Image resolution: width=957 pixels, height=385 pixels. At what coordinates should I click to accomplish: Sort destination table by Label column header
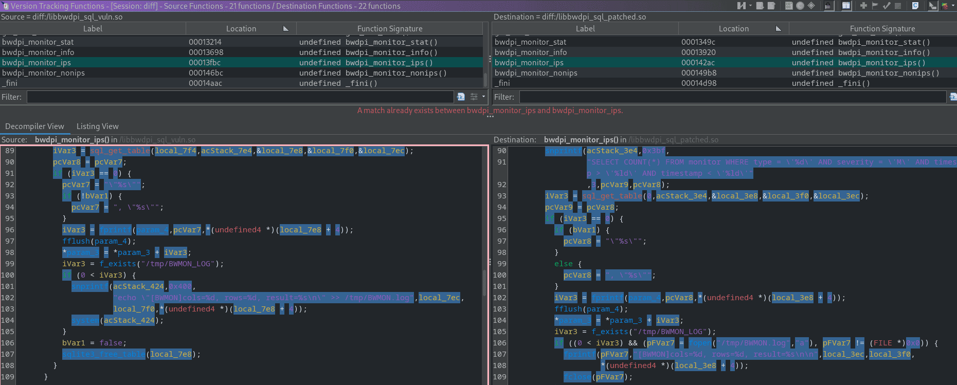click(x=585, y=29)
